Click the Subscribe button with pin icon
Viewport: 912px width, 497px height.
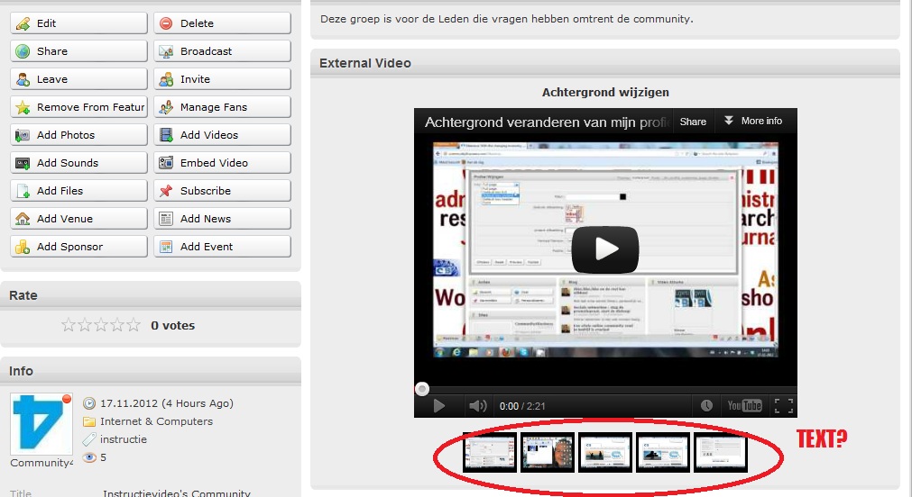tap(222, 191)
